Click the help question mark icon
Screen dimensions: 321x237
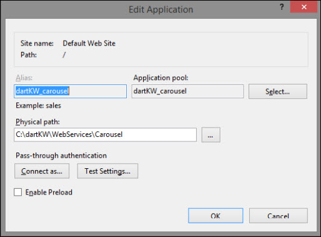[282, 7]
